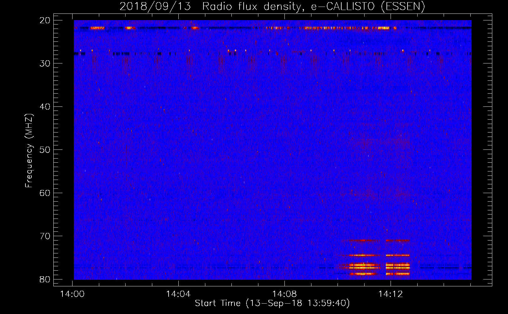Click the date 2018/09/13 in the title
Screen dimensions: 508x314
155,7
